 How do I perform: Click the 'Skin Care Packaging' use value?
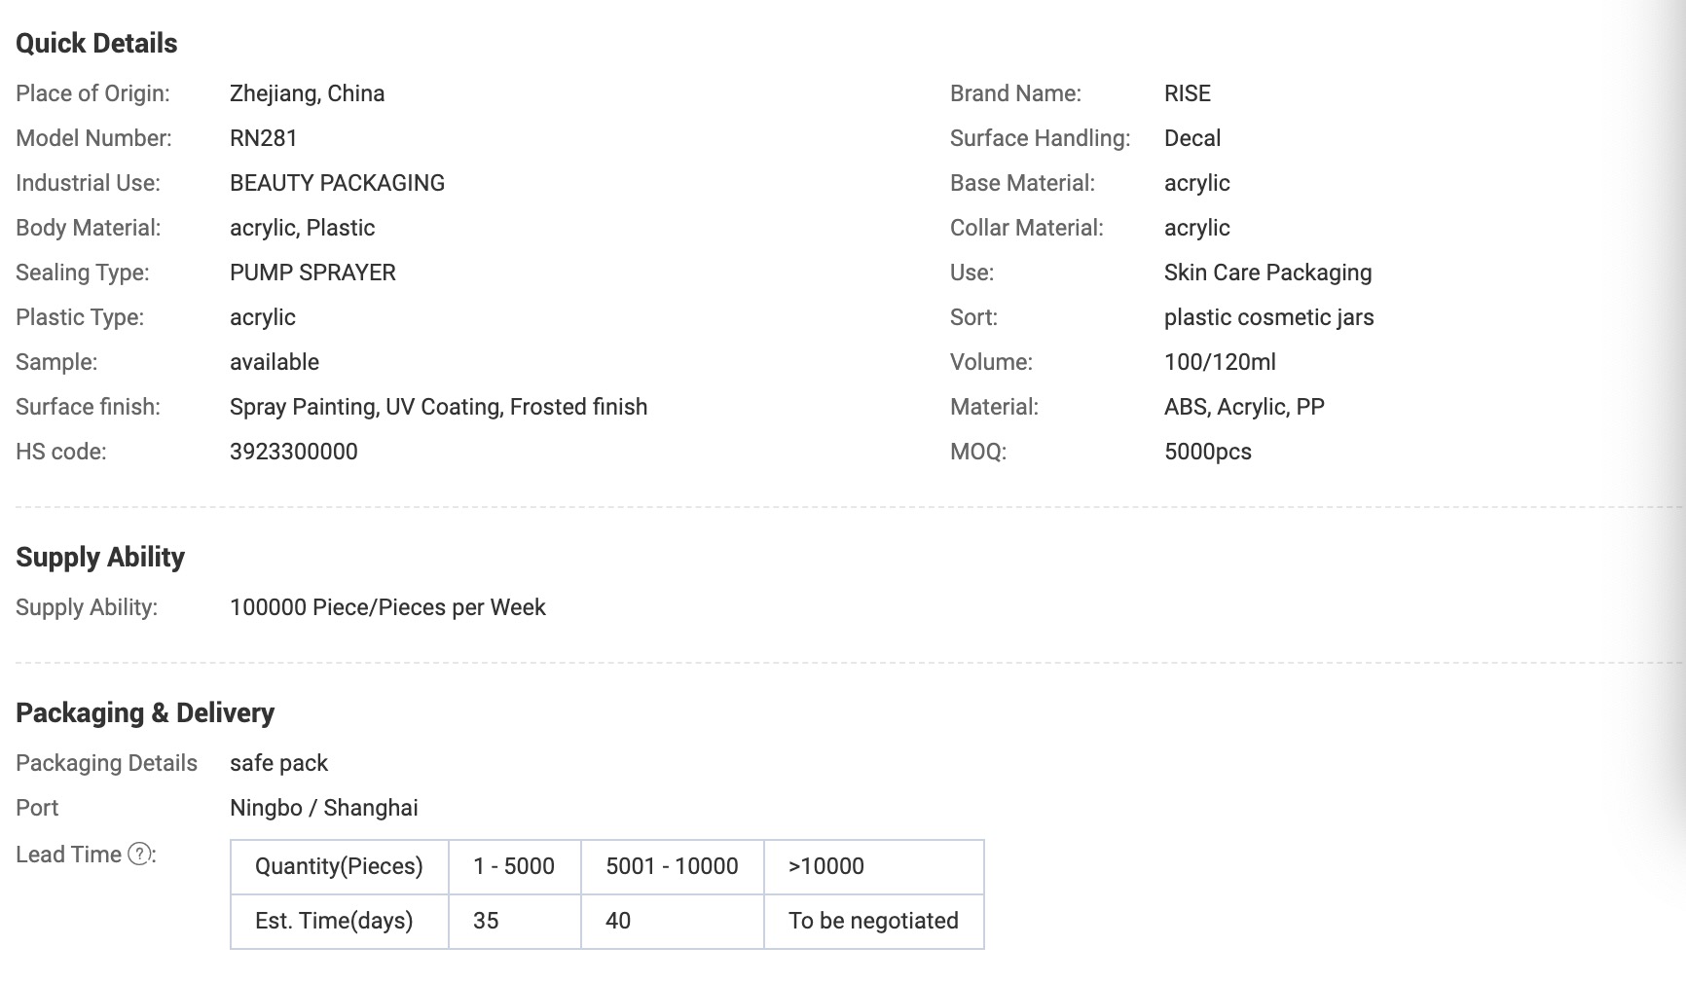pyautogui.click(x=1267, y=273)
